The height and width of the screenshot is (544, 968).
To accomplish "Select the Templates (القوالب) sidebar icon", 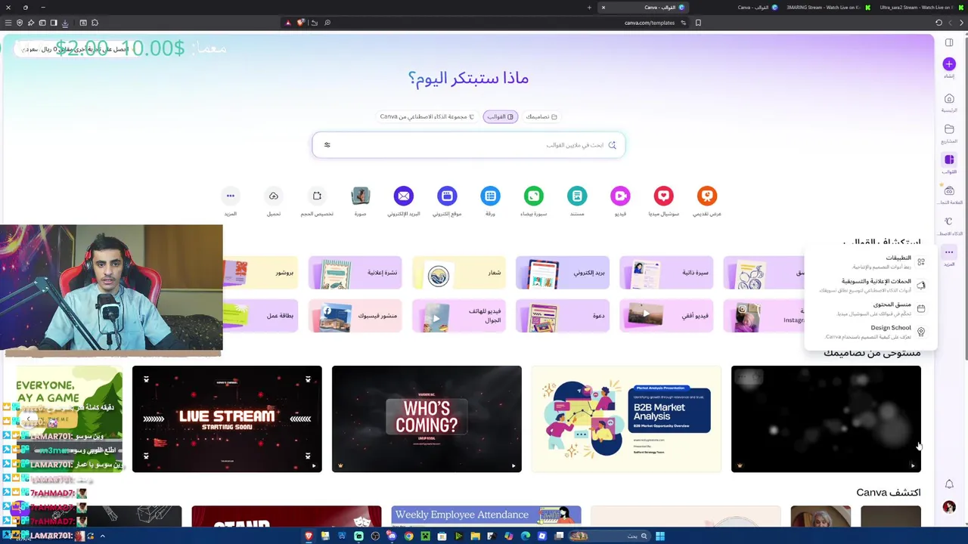I will tap(949, 159).
